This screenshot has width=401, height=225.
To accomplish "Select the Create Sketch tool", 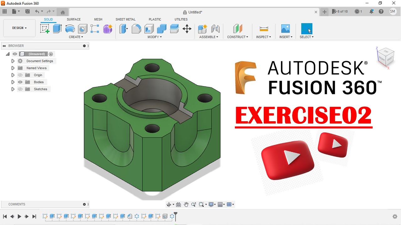I will tap(45, 29).
